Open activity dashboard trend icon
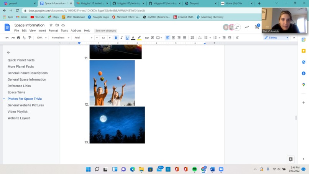 247,27
